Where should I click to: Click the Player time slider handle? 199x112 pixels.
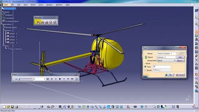[19, 79]
